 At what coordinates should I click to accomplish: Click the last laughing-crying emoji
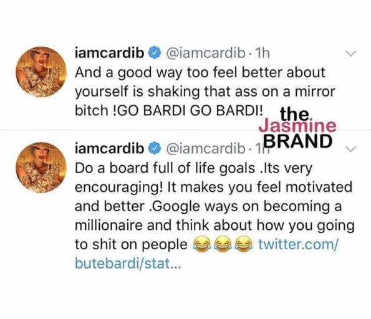[243, 244]
